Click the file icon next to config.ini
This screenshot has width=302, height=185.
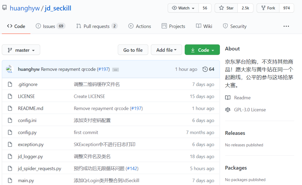10,120
